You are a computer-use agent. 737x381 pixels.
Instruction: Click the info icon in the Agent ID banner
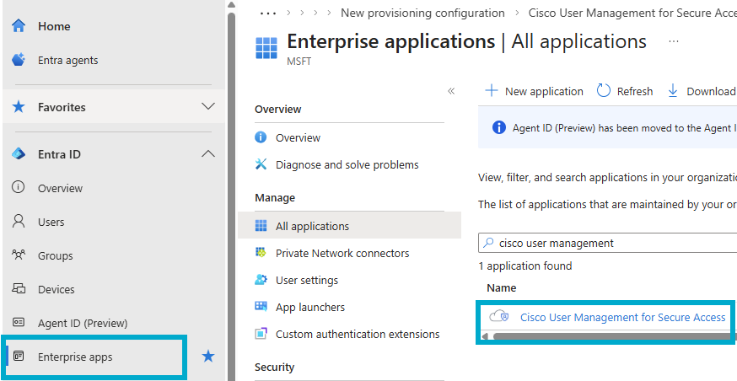click(x=499, y=127)
